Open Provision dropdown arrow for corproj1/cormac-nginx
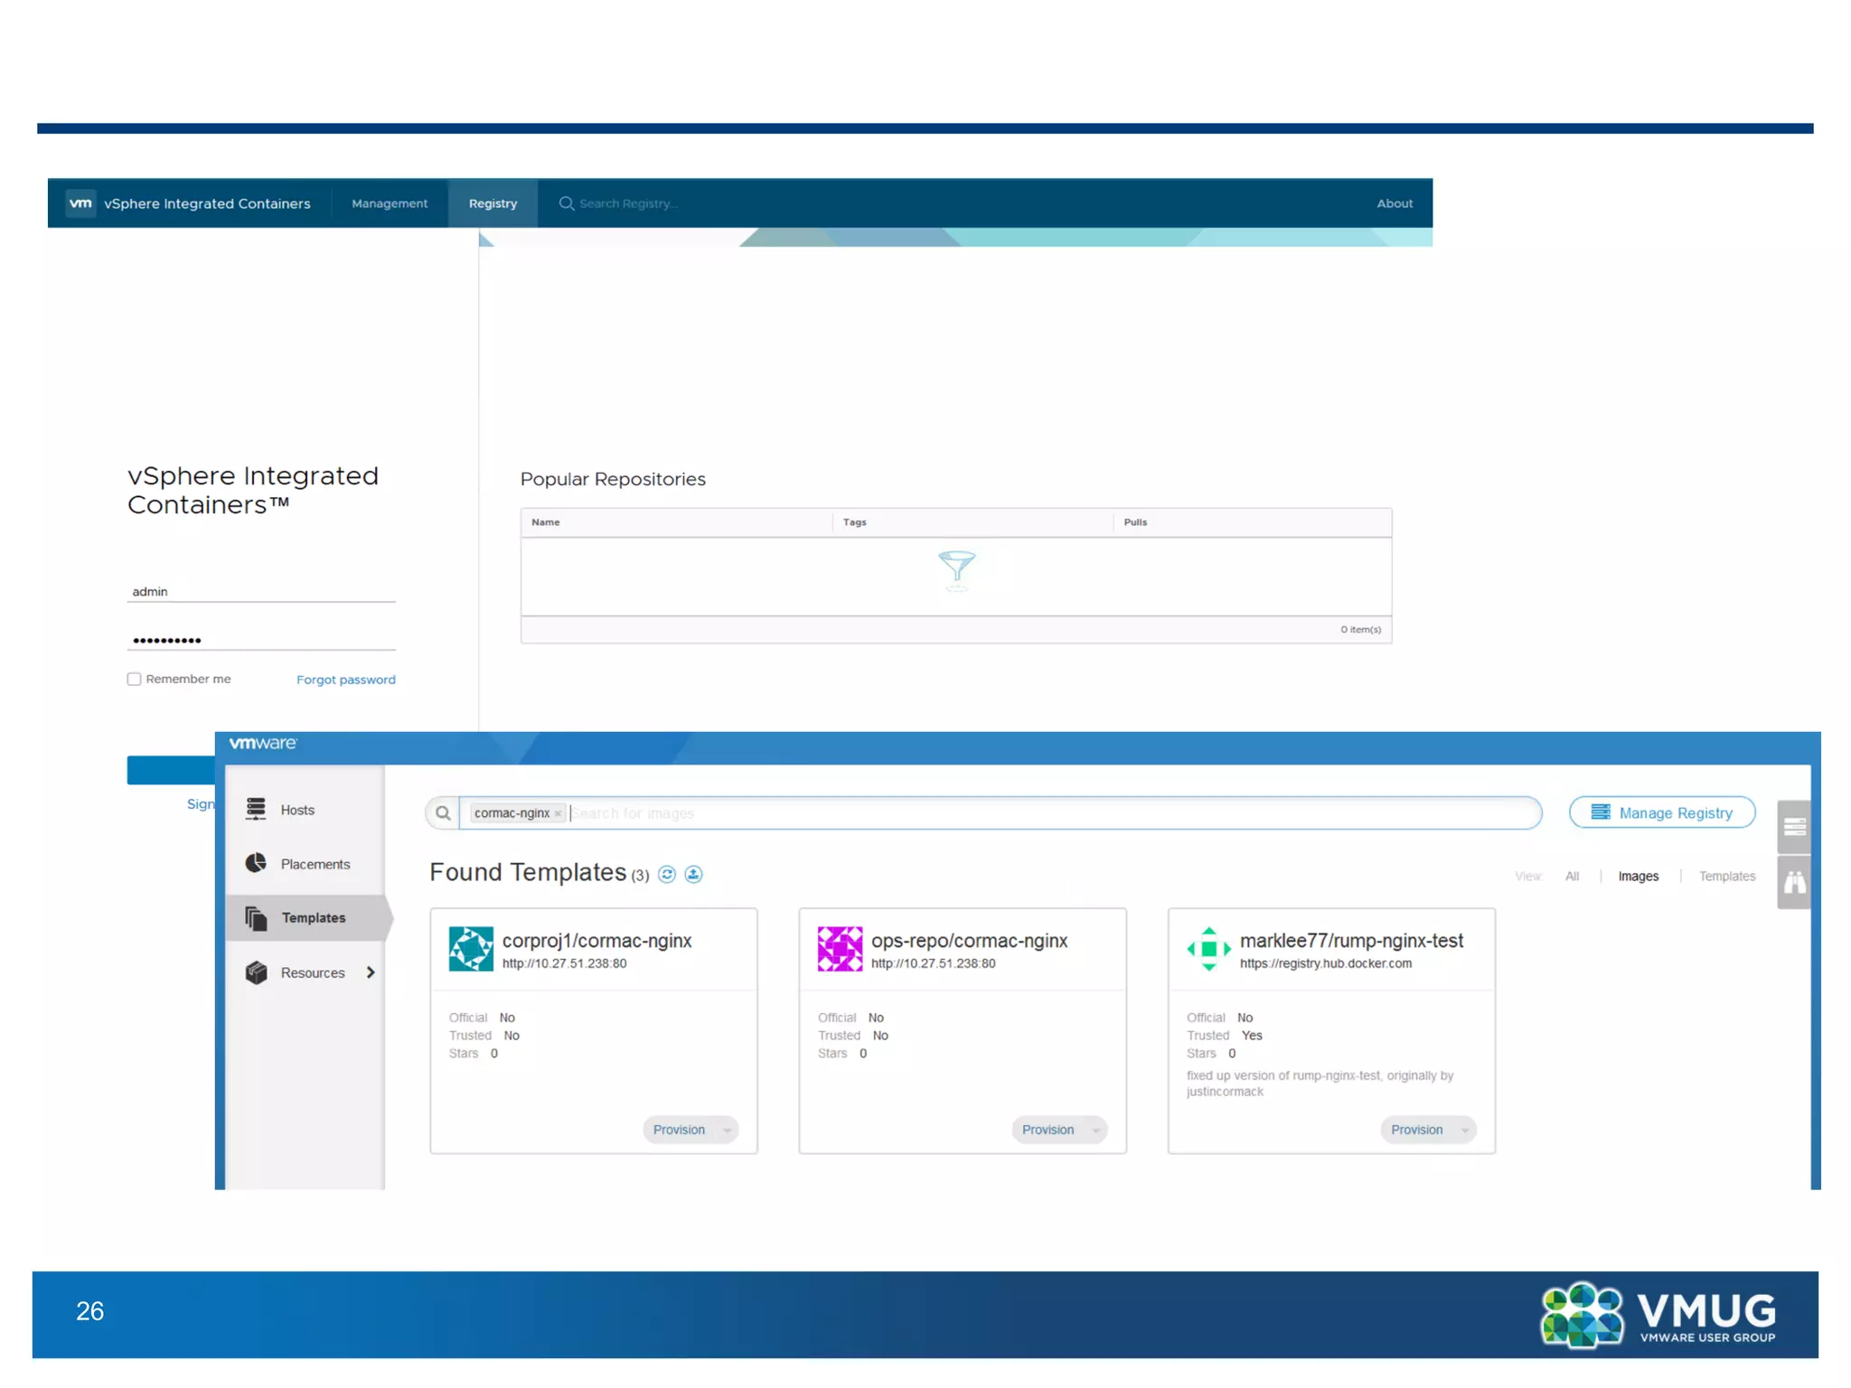The height and width of the screenshot is (1388, 1851). click(728, 1130)
